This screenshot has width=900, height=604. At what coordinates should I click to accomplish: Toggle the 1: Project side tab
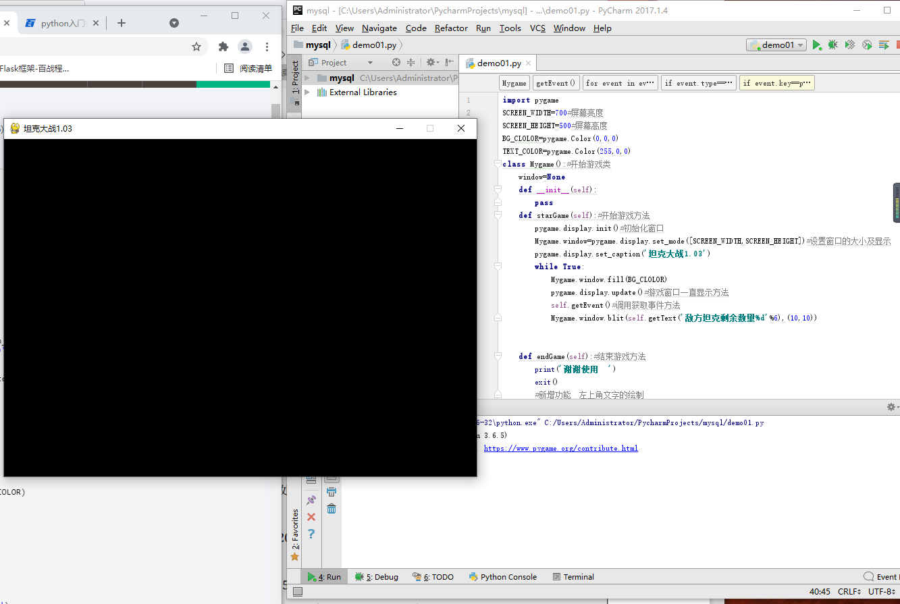(294, 77)
